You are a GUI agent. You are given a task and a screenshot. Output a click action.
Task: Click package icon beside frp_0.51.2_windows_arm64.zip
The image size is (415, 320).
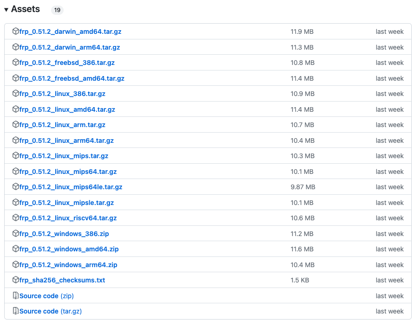point(16,264)
